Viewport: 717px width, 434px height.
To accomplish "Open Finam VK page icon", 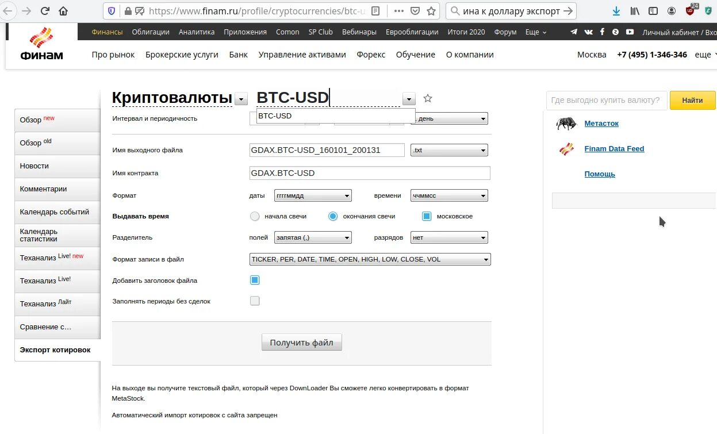I will pyautogui.click(x=588, y=32).
